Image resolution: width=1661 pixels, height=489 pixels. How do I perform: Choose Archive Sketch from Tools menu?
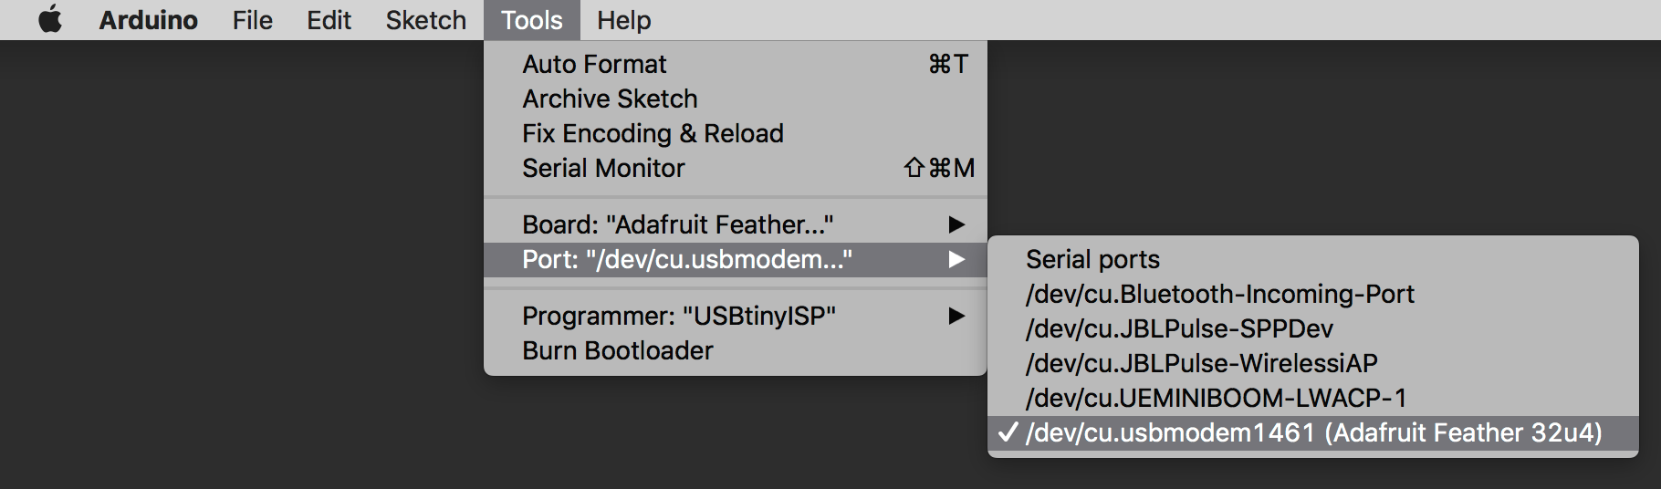[610, 99]
